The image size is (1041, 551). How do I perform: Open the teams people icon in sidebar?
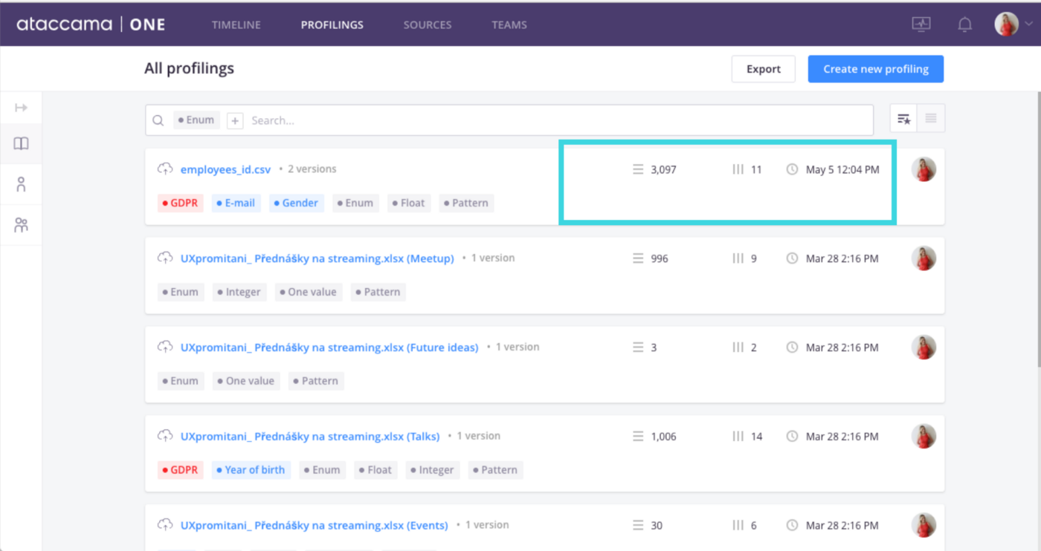21,225
